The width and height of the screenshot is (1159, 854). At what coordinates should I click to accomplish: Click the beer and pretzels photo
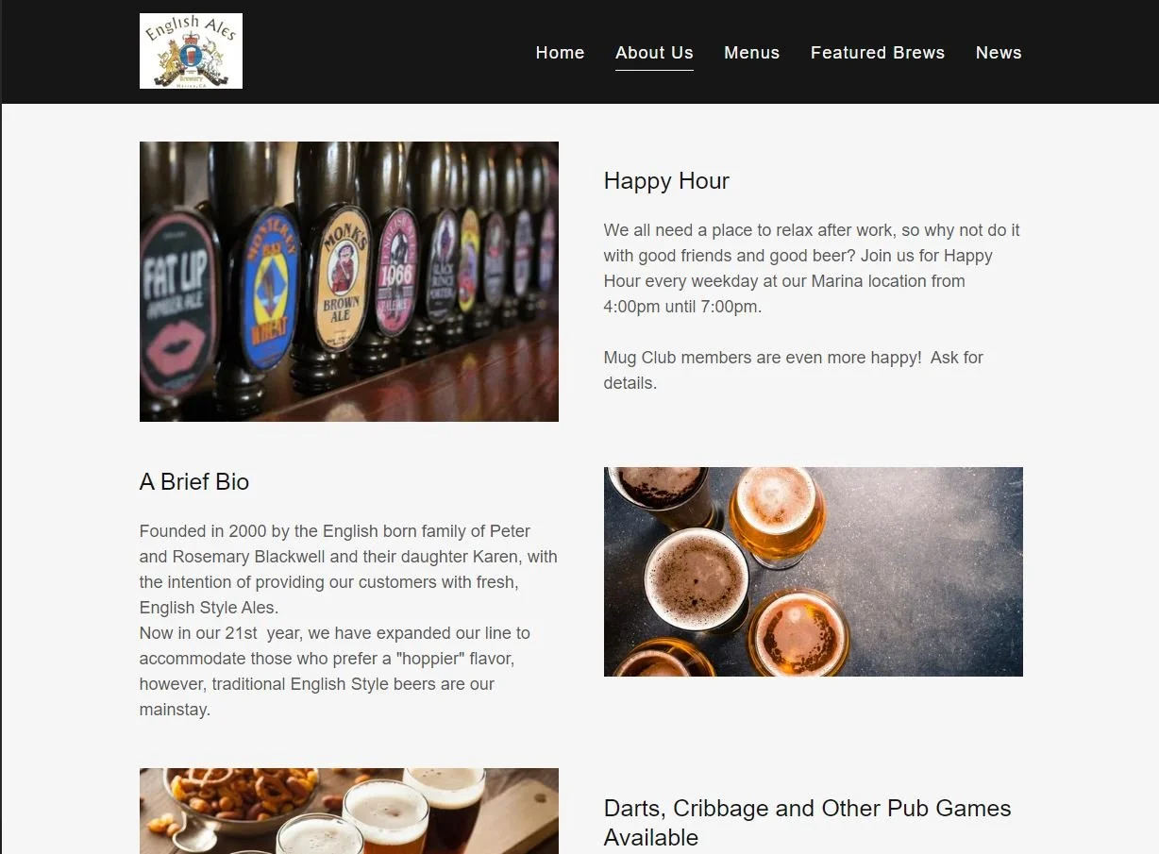click(349, 811)
